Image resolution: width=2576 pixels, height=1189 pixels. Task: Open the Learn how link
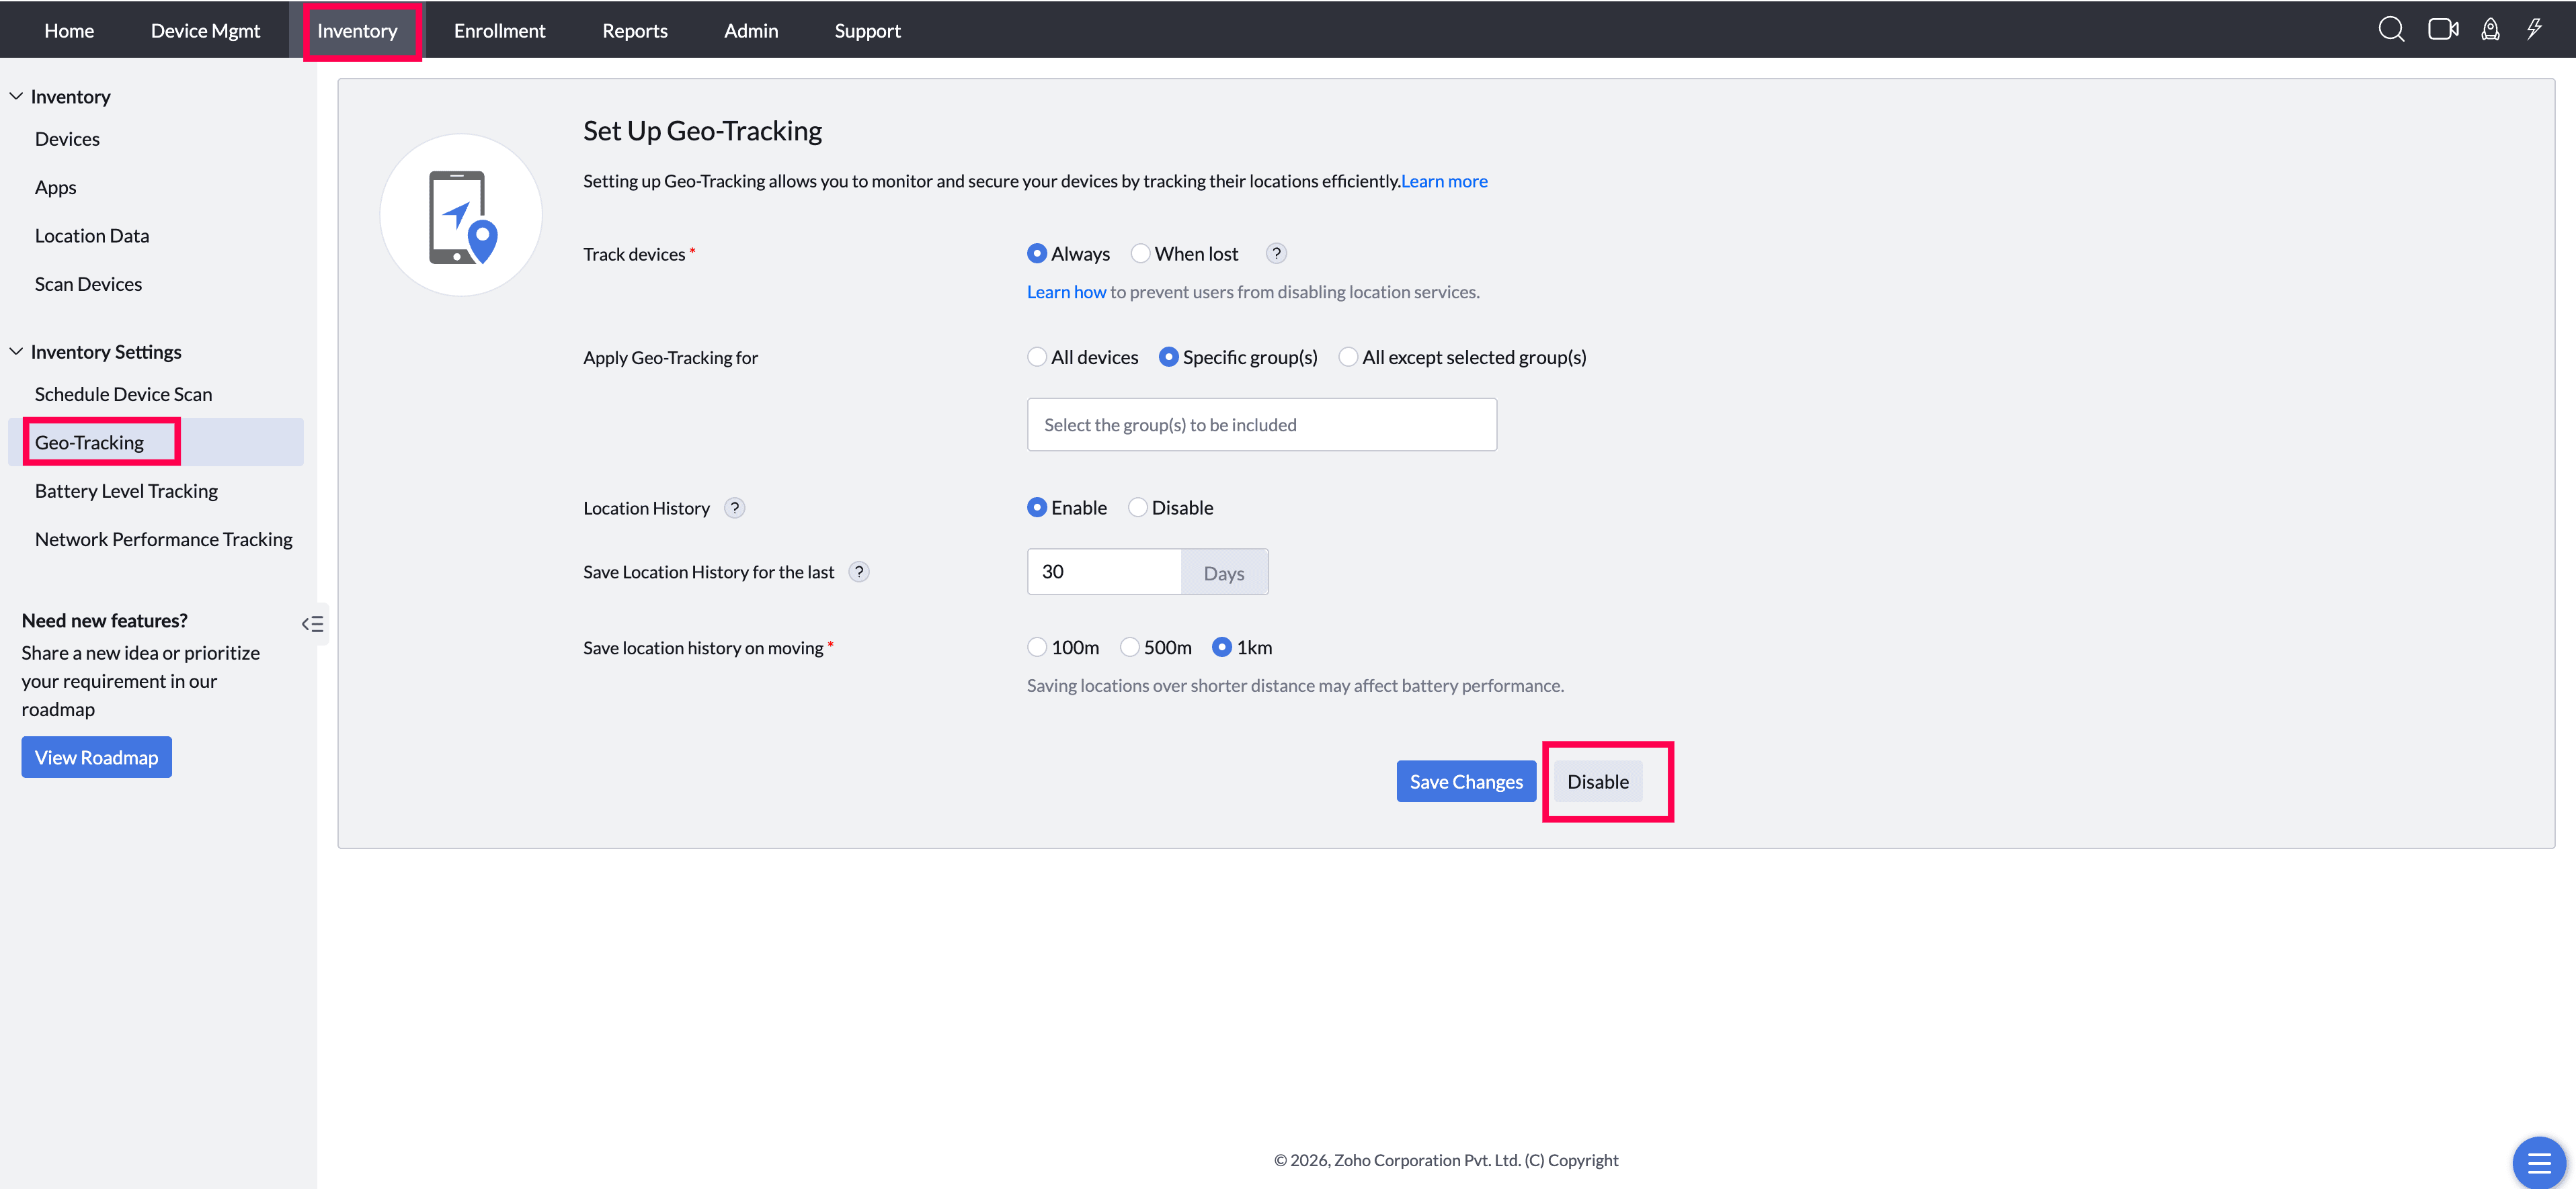point(1066,291)
